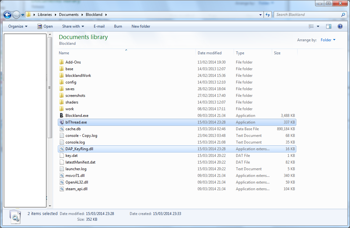Select the msvcr71.dll file icon
This screenshot has height=228, width=350.
(62, 176)
